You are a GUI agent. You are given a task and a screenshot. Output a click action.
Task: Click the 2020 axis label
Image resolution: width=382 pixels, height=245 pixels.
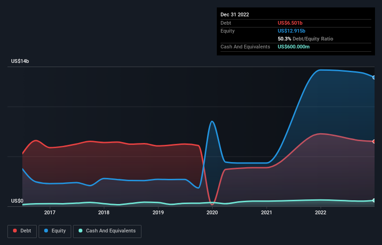point(212,212)
